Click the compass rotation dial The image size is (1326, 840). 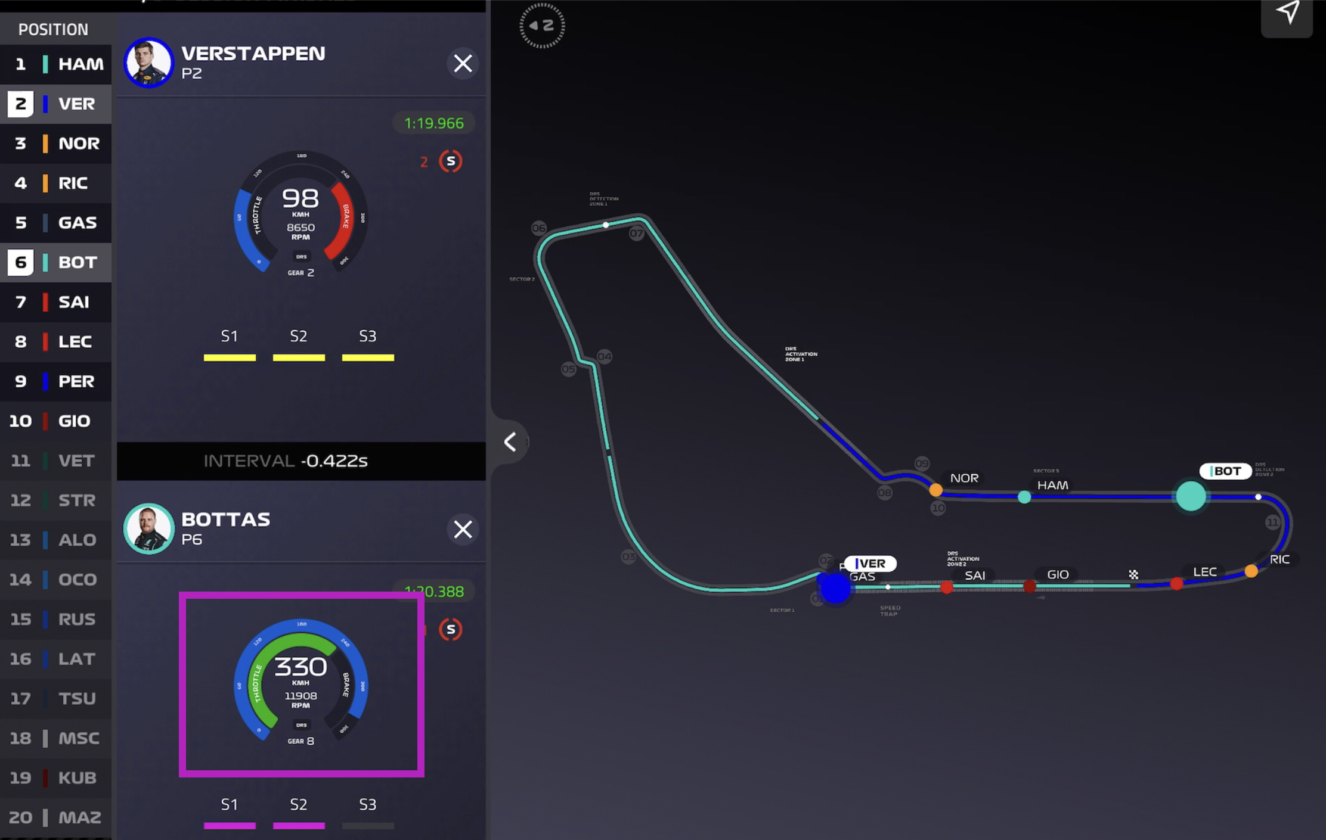[x=542, y=26]
